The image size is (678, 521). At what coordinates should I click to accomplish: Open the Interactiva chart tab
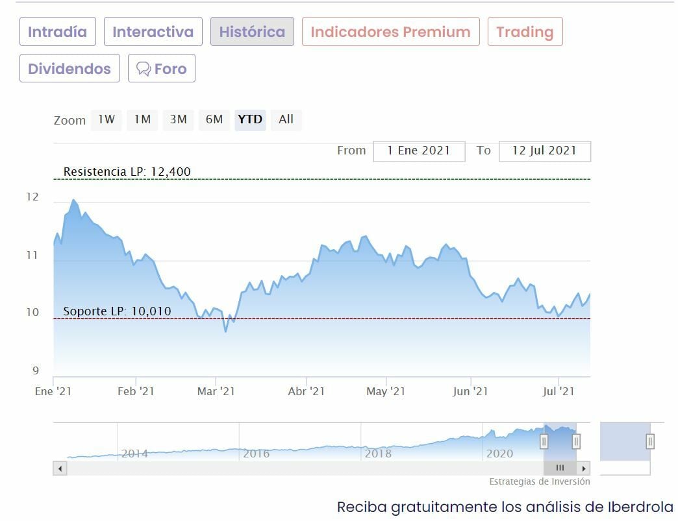[x=153, y=32]
